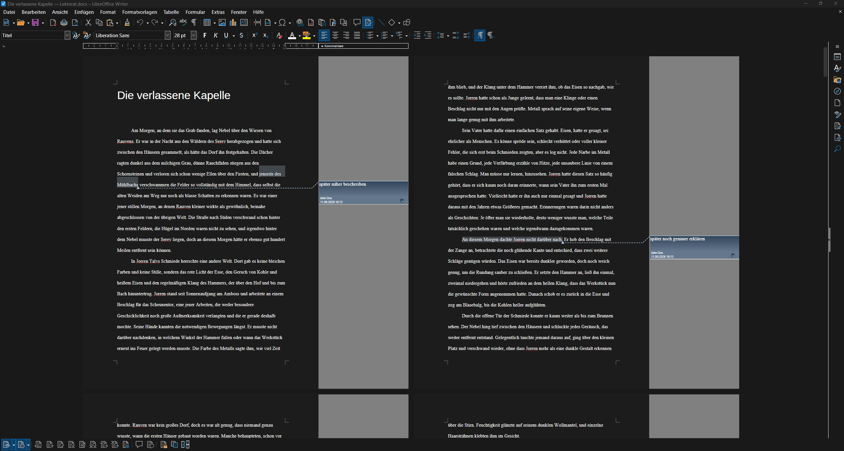Insert an image with toolbar icon
The width and height of the screenshot is (844, 451).
[x=222, y=22]
